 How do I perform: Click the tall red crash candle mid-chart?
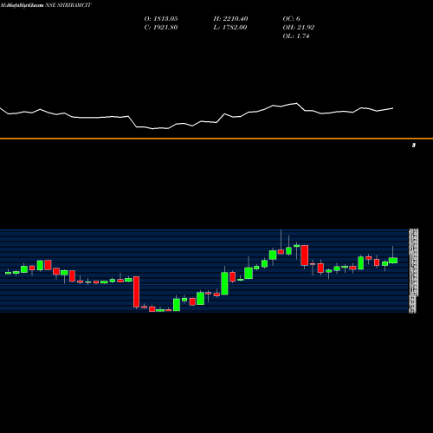click(x=136, y=292)
